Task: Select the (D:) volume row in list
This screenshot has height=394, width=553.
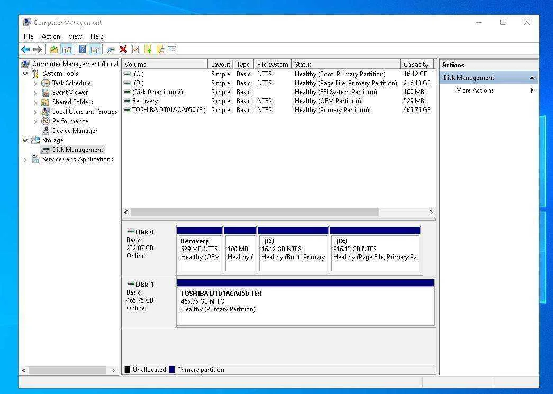Action: pos(278,83)
